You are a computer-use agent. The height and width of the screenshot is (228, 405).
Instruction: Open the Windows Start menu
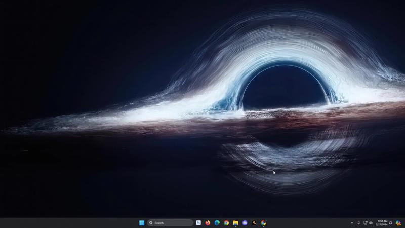(142, 223)
